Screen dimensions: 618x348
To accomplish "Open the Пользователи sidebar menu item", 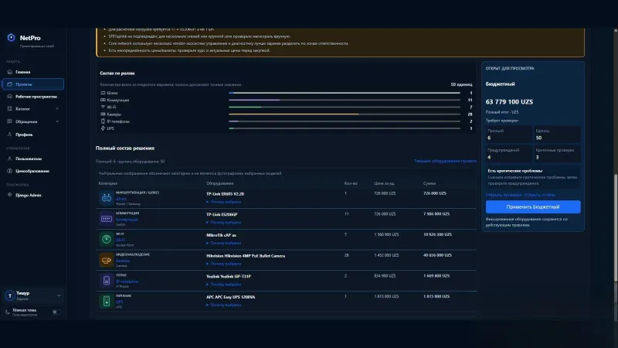I will [33, 159].
